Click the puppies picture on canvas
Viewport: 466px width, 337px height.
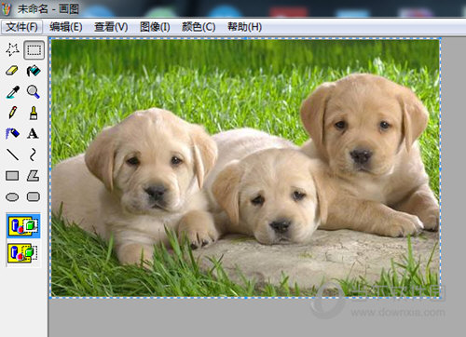(x=245, y=168)
